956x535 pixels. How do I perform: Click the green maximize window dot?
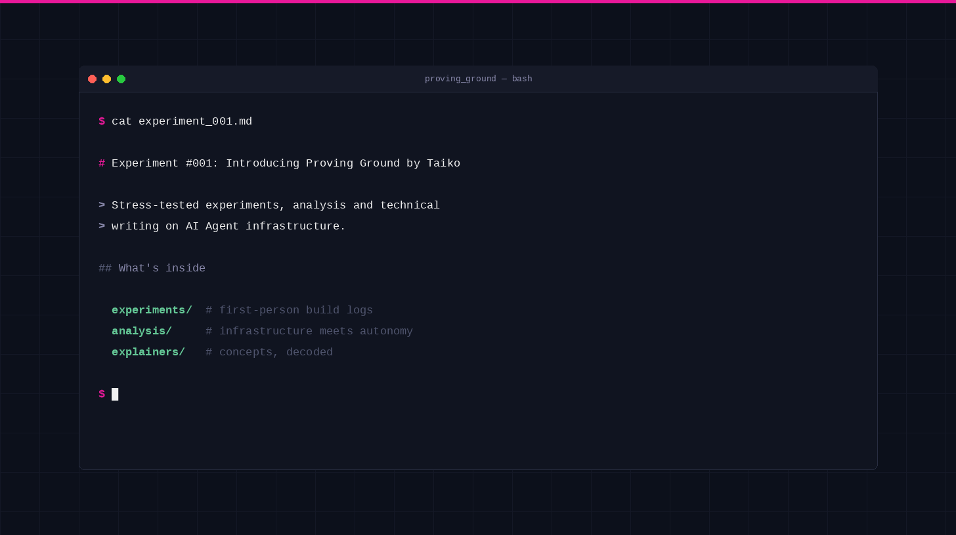(121, 79)
